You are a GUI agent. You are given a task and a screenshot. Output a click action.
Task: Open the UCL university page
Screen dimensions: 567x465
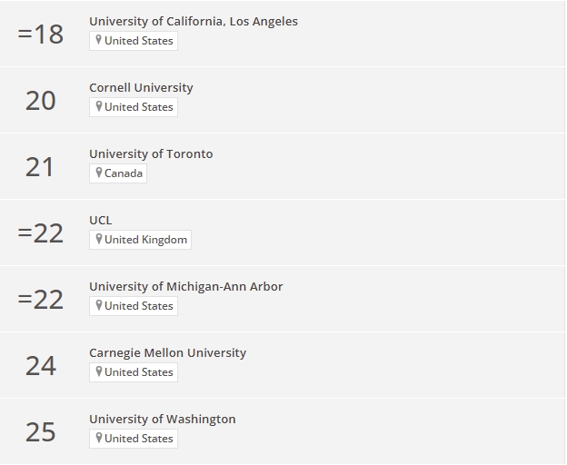point(101,220)
